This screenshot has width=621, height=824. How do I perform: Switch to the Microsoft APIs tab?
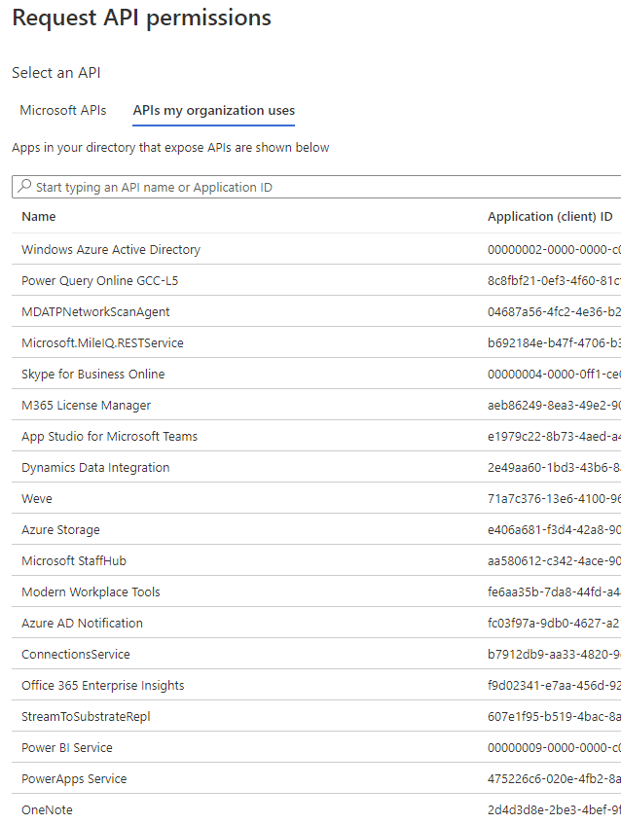63,110
